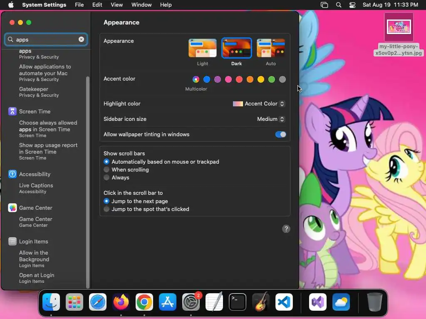Screen dimensions: 426x319
Task: Click Stage Manager icon in menu bar
Action: (x=324, y=5)
